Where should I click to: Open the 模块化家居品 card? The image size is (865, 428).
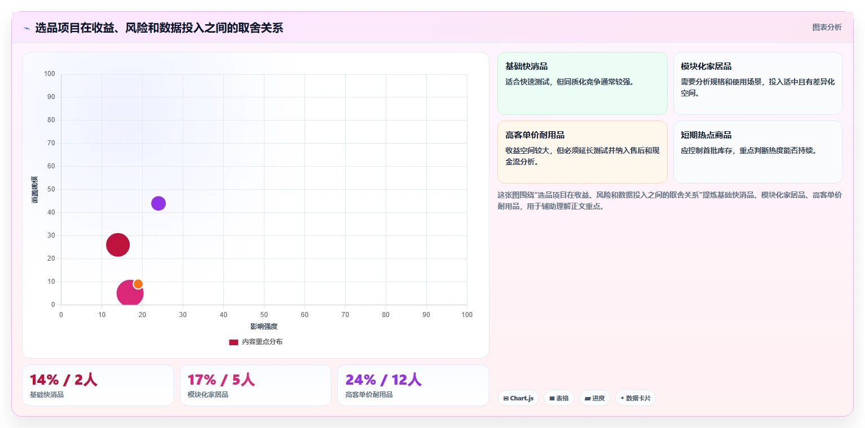pos(758,83)
